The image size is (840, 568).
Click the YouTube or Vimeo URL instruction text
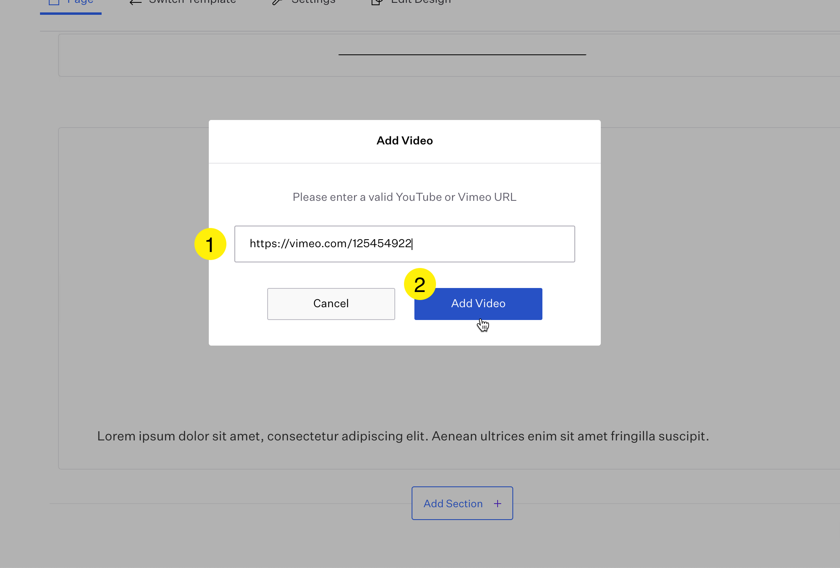point(404,197)
